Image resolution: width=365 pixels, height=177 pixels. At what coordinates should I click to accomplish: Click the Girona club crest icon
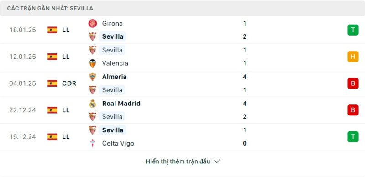[x=93, y=23]
